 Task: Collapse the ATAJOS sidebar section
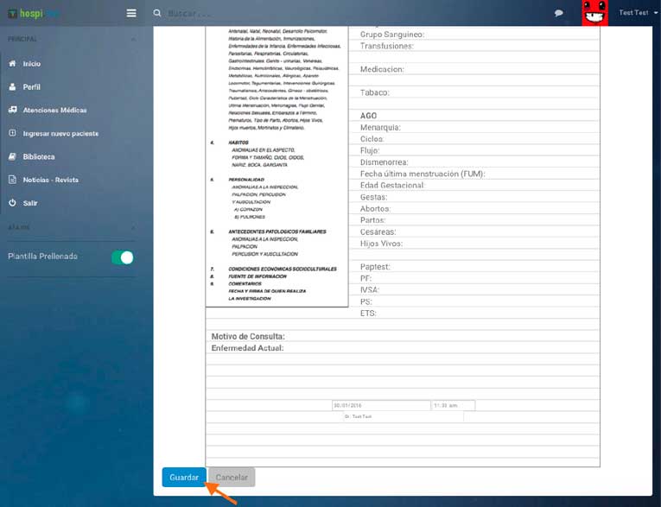click(132, 228)
